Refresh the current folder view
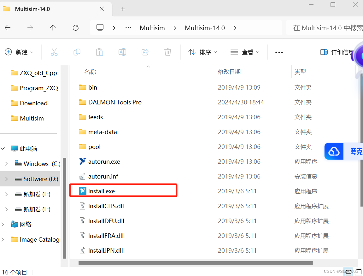363x276 pixels. (76, 28)
